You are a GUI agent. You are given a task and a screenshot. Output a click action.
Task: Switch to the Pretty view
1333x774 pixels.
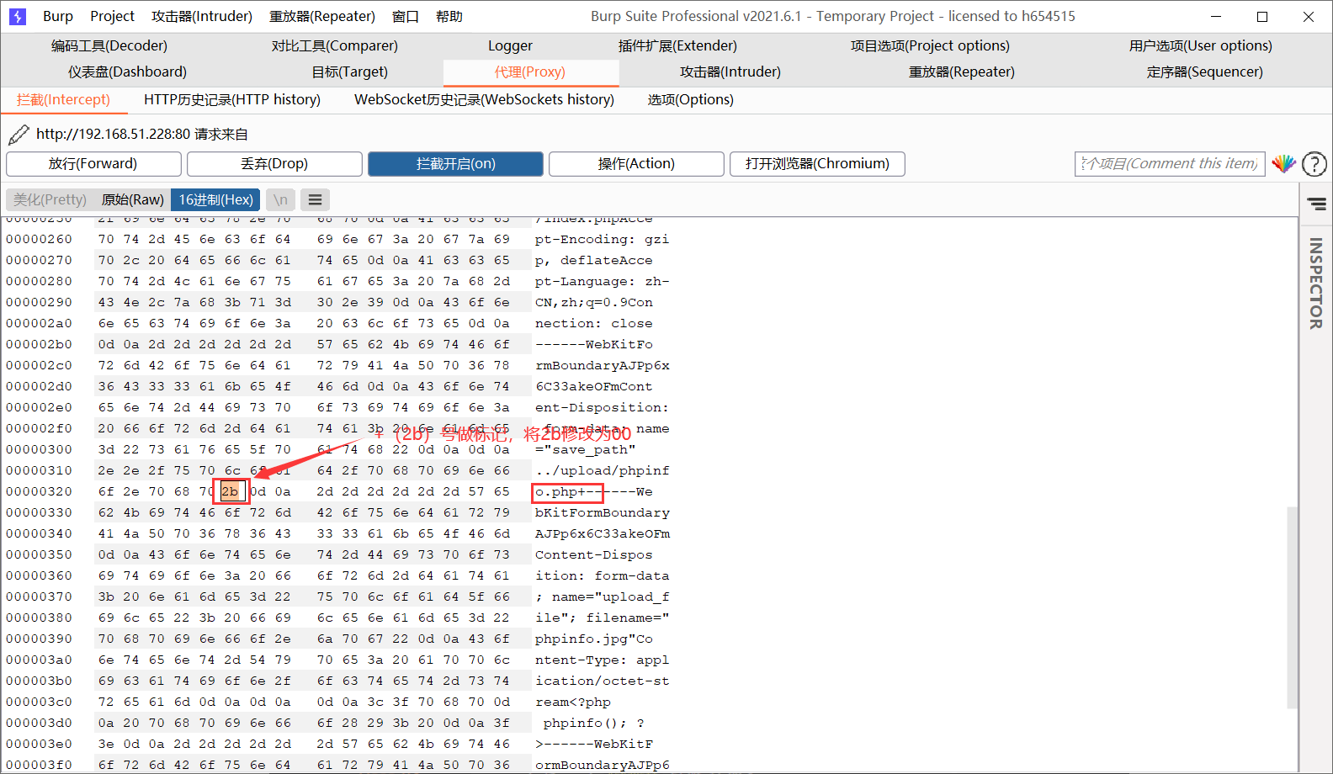point(50,199)
